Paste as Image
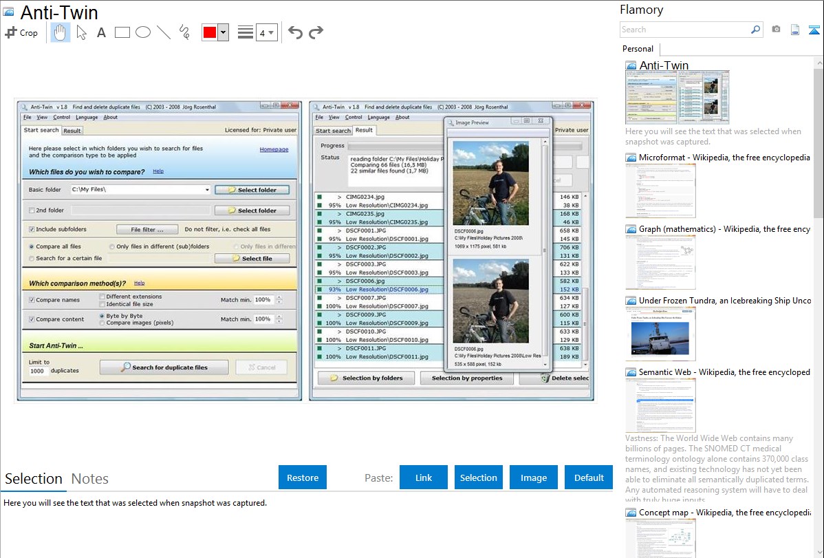The width and height of the screenshot is (824, 558). 534,477
